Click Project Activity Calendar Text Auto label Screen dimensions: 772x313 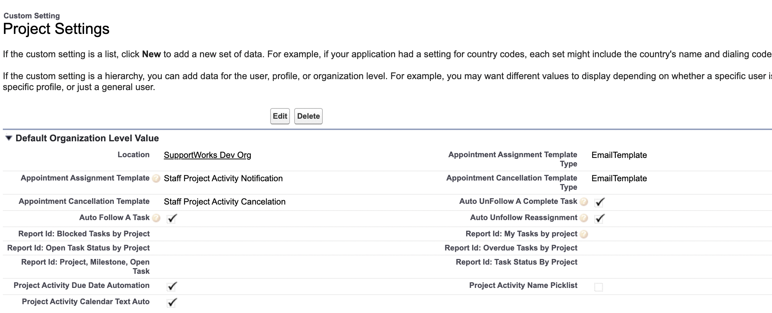point(86,302)
